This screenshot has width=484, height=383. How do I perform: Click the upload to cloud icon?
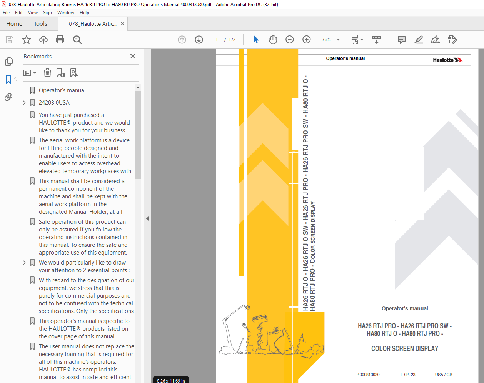43,40
